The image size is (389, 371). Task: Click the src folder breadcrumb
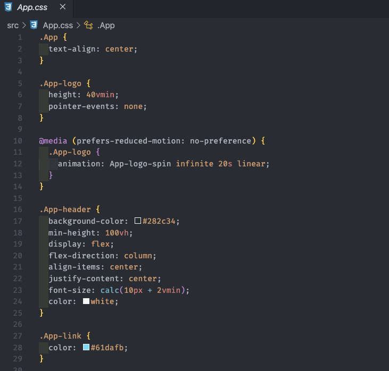coord(13,25)
